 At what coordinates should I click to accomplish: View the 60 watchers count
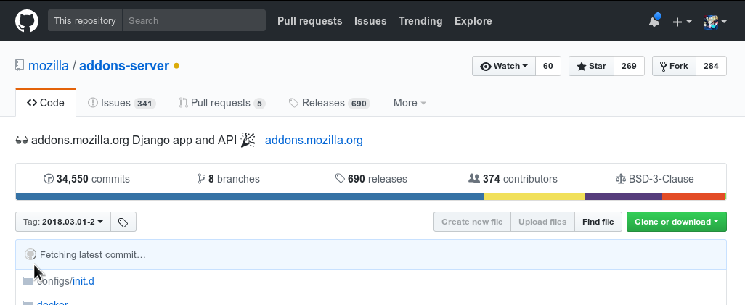pos(548,66)
